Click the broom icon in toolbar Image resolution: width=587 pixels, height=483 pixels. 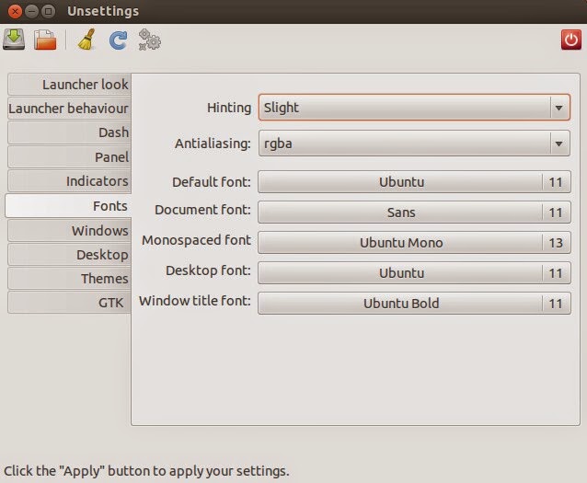pos(86,40)
